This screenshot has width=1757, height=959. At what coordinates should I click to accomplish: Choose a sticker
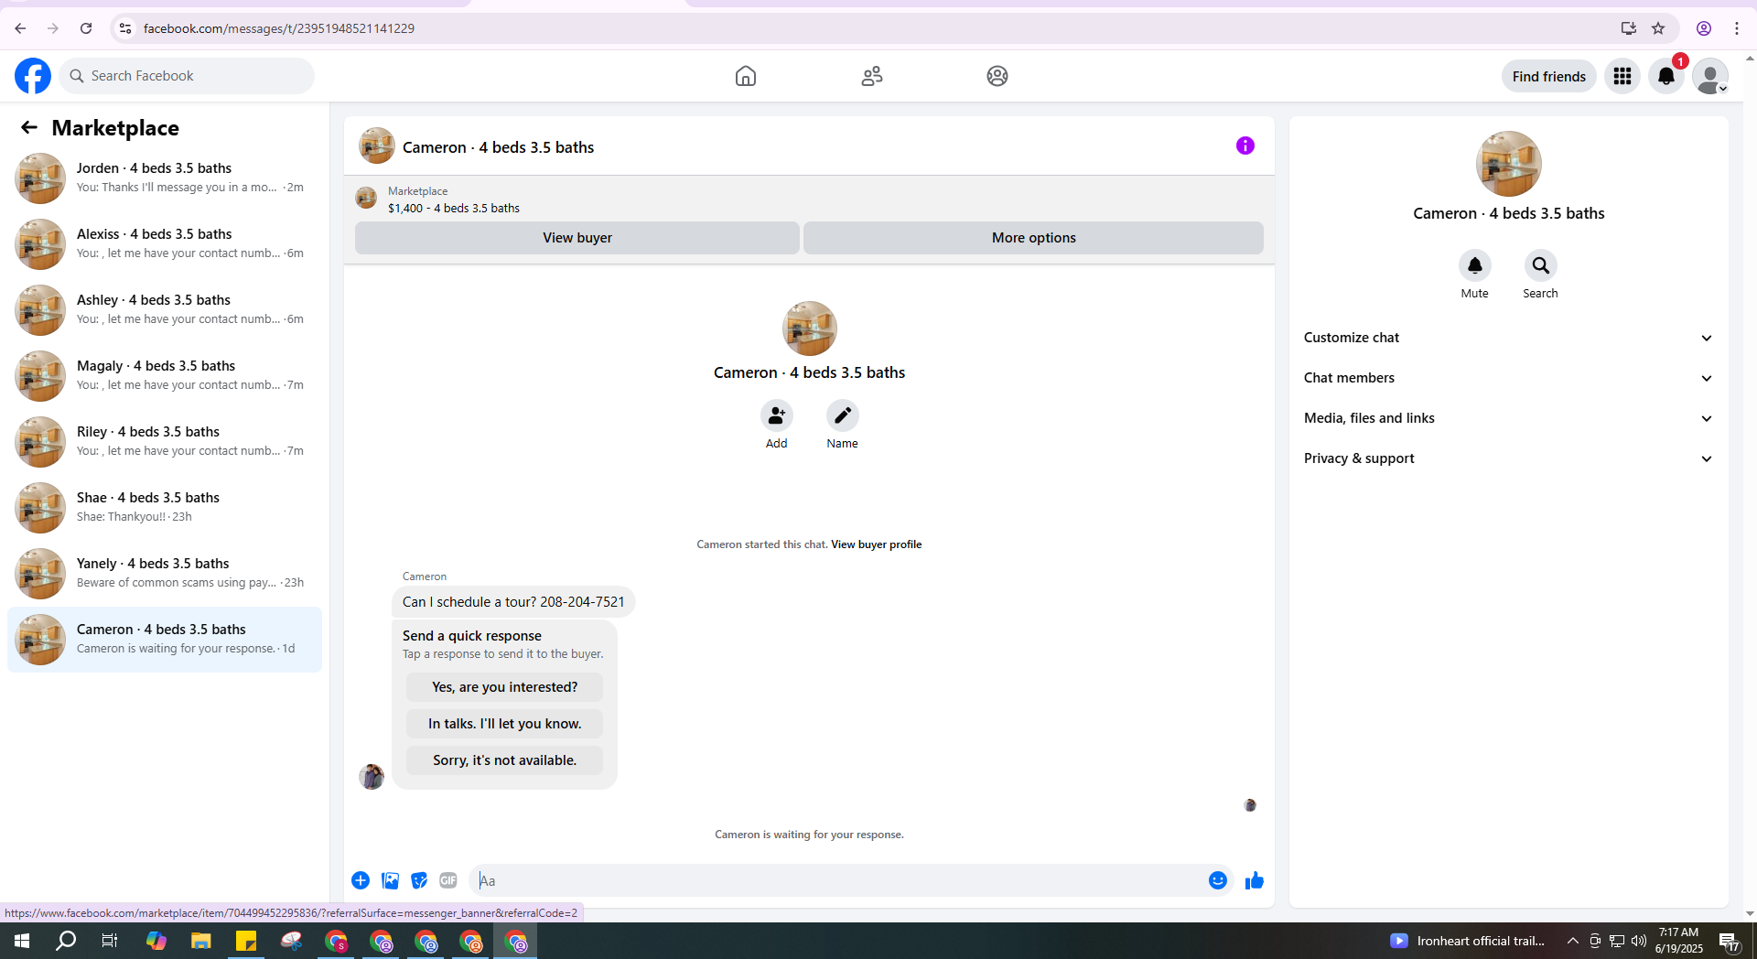pos(419,880)
